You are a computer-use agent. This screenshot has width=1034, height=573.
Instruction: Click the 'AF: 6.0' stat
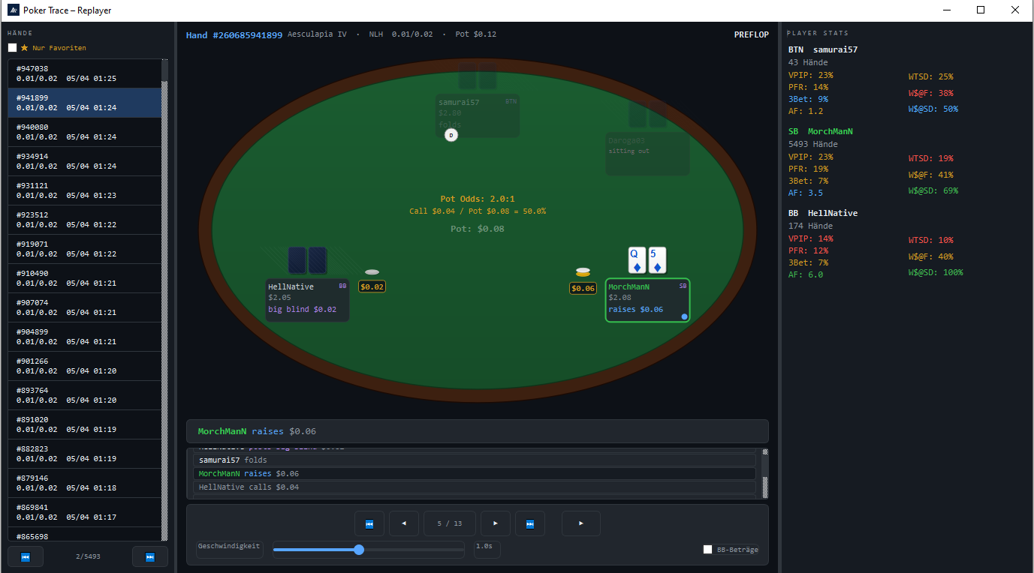coord(806,274)
